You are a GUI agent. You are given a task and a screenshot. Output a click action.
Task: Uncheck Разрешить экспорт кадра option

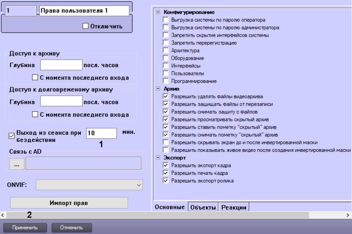165,165
